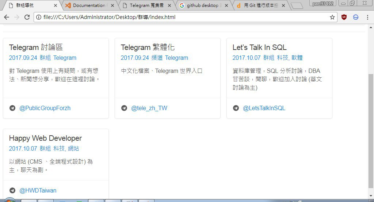Click Telegram 繁體化 card title
This screenshot has height=202, width=374.
(148, 47)
